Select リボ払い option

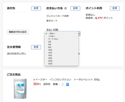pyautogui.click(x=61, y=36)
